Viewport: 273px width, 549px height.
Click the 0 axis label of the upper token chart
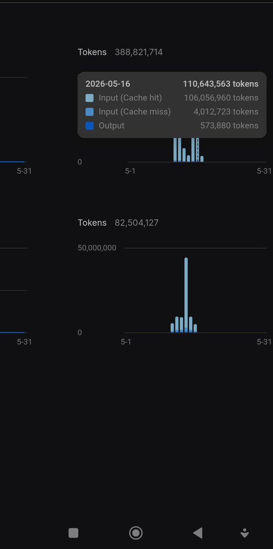pyautogui.click(x=80, y=162)
